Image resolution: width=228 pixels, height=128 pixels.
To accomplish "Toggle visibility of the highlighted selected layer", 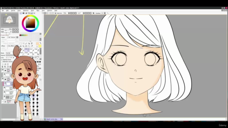I will tap(5, 83).
